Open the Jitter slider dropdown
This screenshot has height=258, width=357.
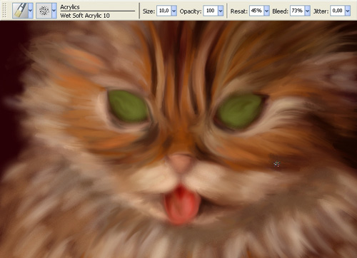coord(348,11)
